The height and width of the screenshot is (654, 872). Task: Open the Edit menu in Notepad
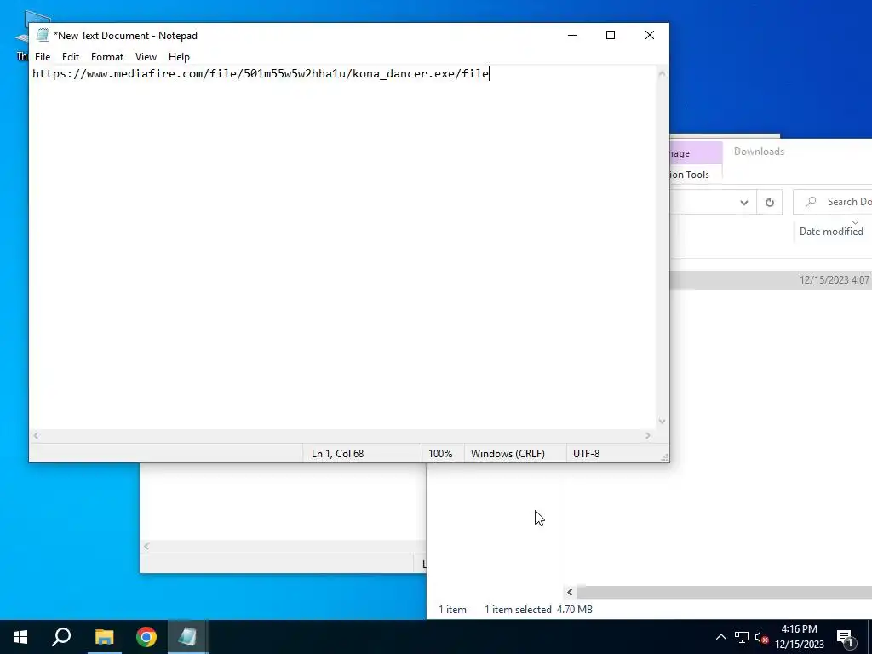[x=71, y=57]
